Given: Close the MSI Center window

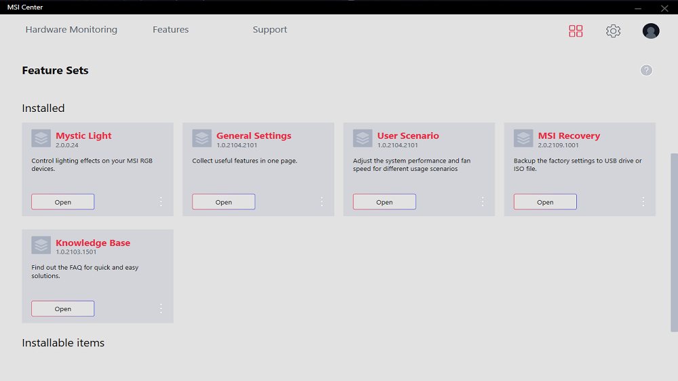Looking at the screenshot, I should (x=664, y=7).
